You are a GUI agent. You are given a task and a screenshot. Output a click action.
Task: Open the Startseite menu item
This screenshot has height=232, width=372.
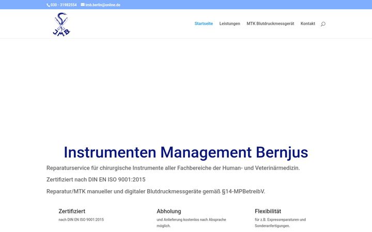click(x=204, y=23)
